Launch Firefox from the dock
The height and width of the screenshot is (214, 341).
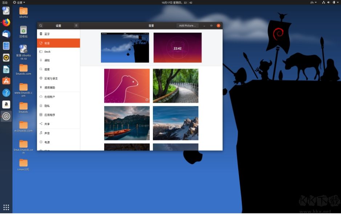6,22
